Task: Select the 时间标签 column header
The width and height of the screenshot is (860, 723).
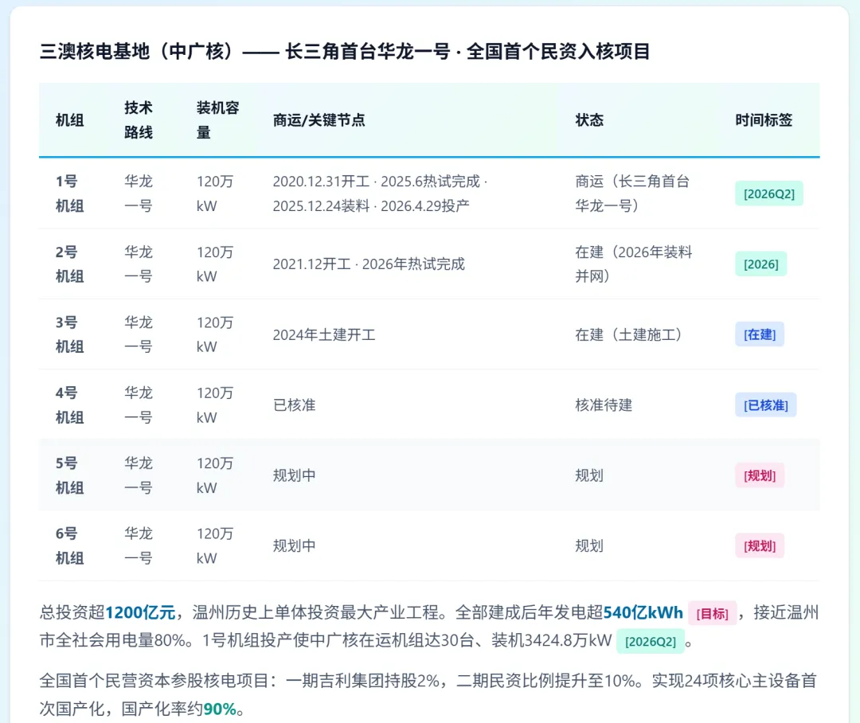Action: point(764,120)
